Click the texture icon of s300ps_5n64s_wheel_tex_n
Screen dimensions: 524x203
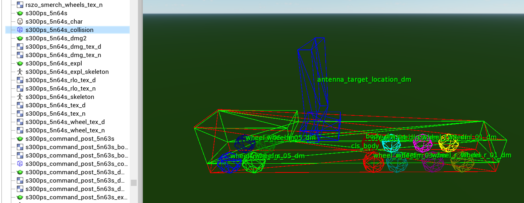click(x=20, y=130)
